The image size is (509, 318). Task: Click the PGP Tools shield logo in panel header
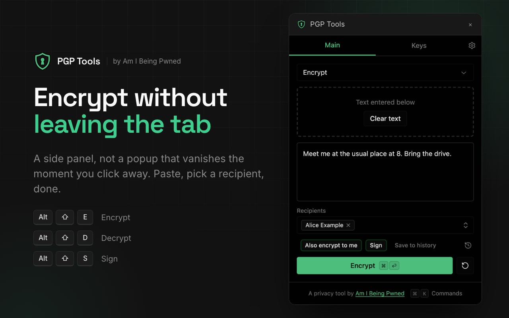pyautogui.click(x=301, y=24)
